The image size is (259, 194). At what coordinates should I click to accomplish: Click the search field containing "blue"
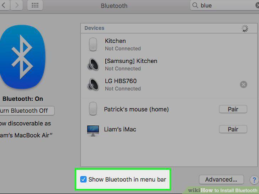[224, 5]
